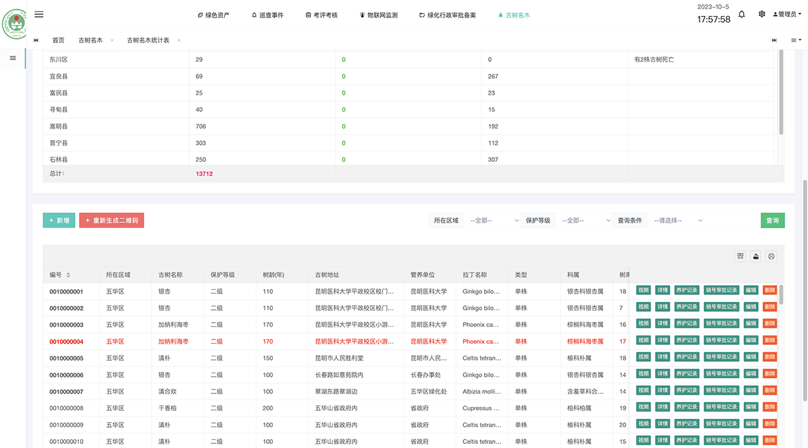Sort the table by the 编号 column
The width and height of the screenshot is (808, 448).
tap(68, 276)
